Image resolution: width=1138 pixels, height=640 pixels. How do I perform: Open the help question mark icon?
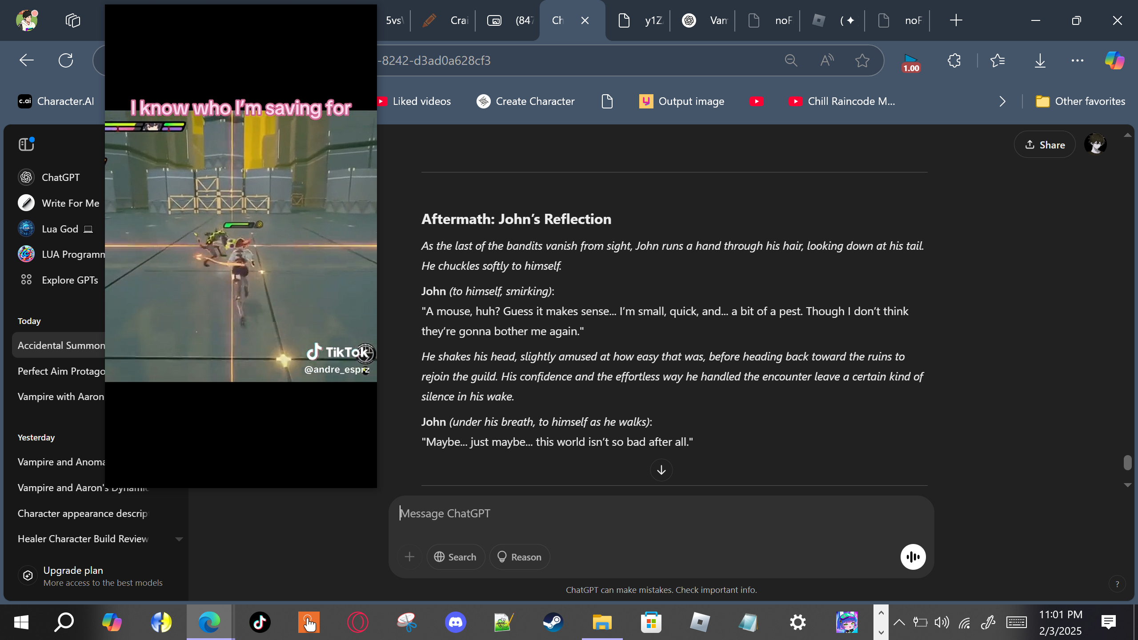pos(1117,584)
